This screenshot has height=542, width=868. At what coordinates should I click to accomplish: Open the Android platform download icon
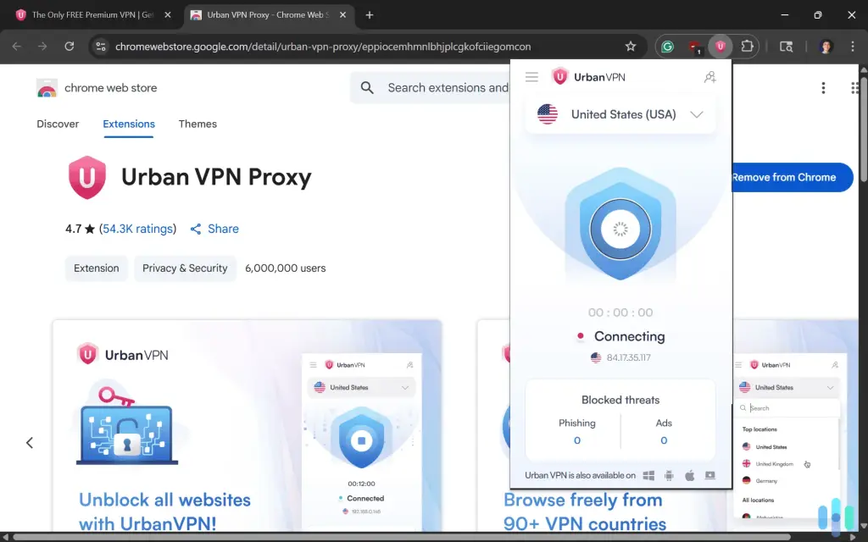tap(669, 476)
